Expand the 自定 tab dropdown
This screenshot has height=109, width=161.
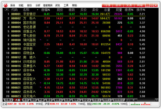(x=86, y=100)
